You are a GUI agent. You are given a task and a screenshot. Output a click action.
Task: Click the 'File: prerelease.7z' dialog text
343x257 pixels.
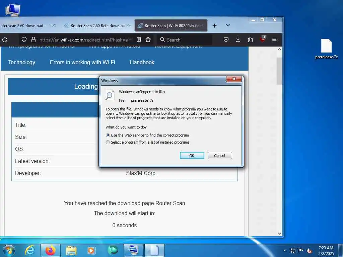click(x=136, y=100)
